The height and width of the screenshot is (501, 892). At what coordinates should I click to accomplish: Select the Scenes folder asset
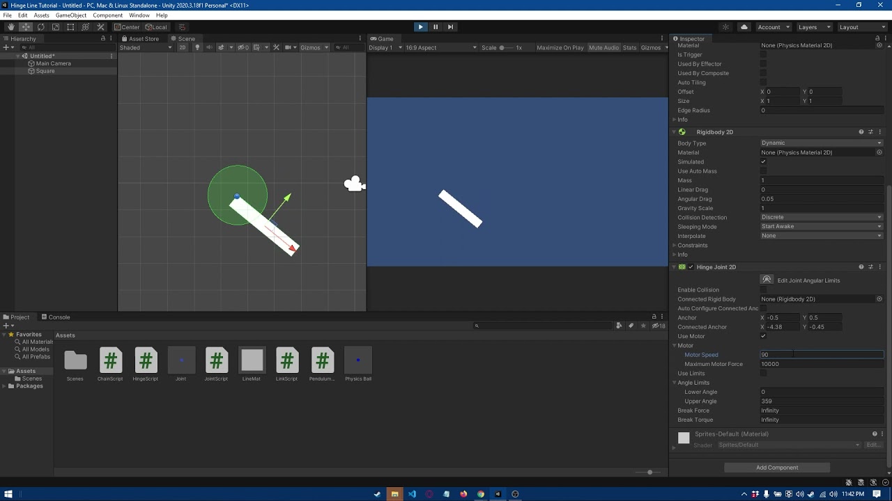pos(75,365)
